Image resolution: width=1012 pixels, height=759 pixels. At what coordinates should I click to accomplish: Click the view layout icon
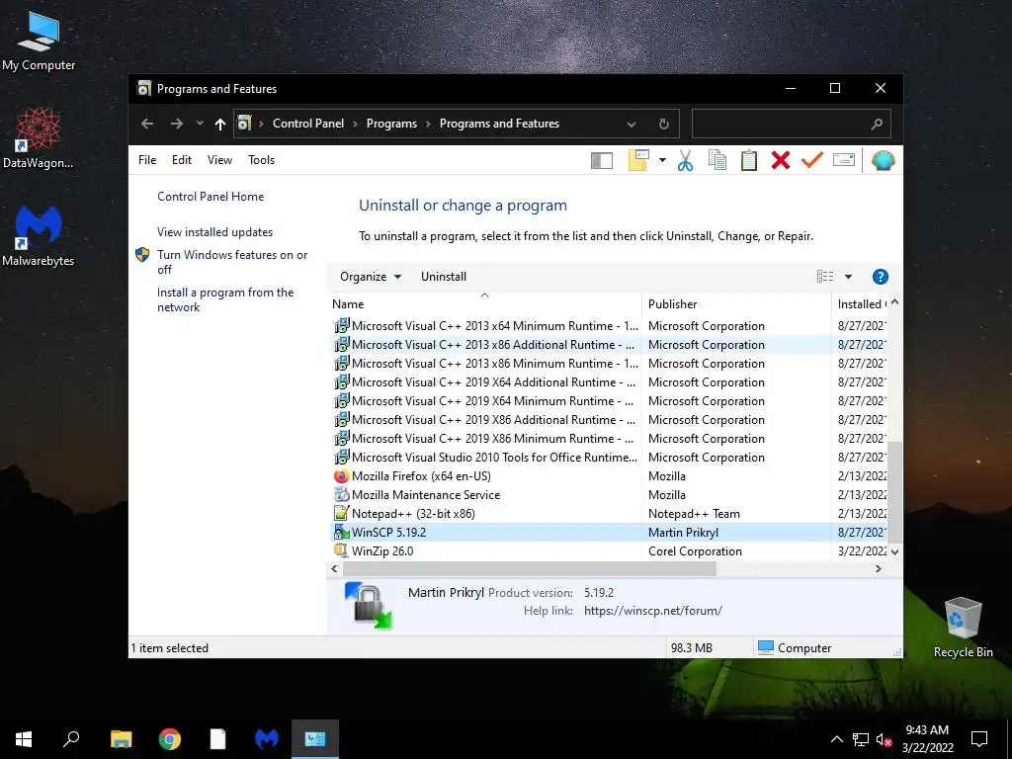coord(825,277)
